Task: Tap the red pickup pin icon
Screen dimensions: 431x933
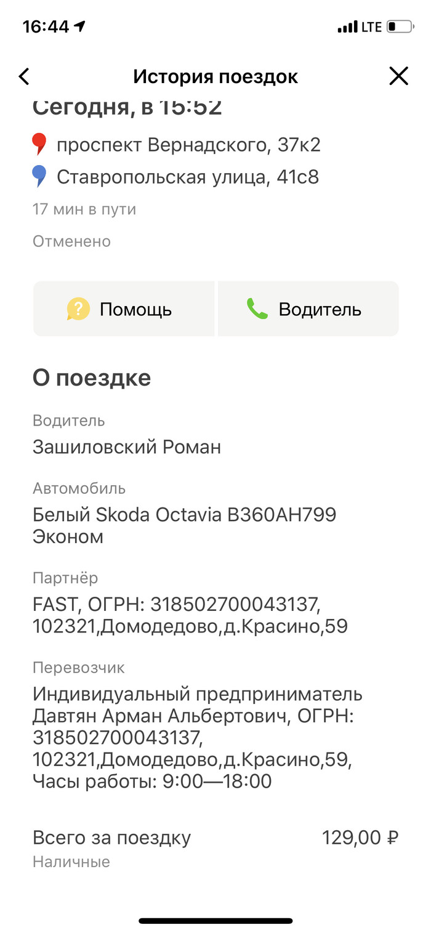Action: pyautogui.click(x=39, y=145)
